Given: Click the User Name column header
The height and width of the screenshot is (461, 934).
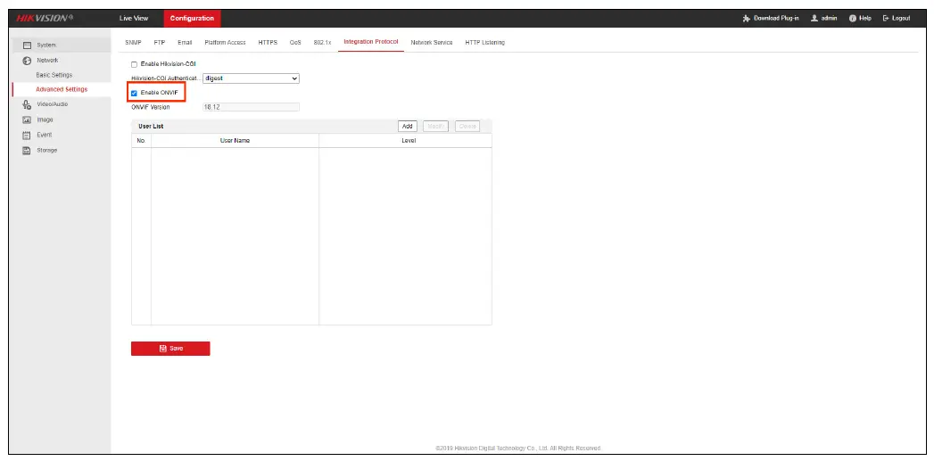Looking at the screenshot, I should pos(235,141).
